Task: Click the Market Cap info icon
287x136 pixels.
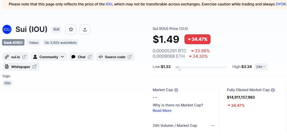Action: [176, 90]
